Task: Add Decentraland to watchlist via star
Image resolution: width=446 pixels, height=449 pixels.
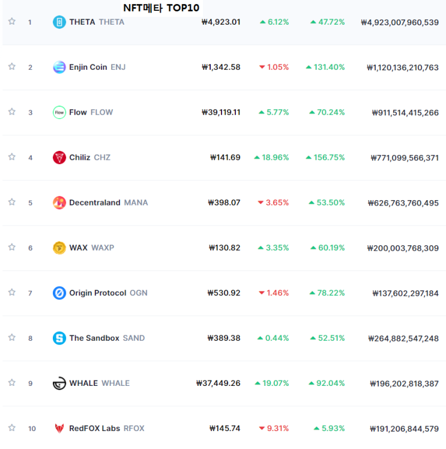Action: (x=12, y=202)
